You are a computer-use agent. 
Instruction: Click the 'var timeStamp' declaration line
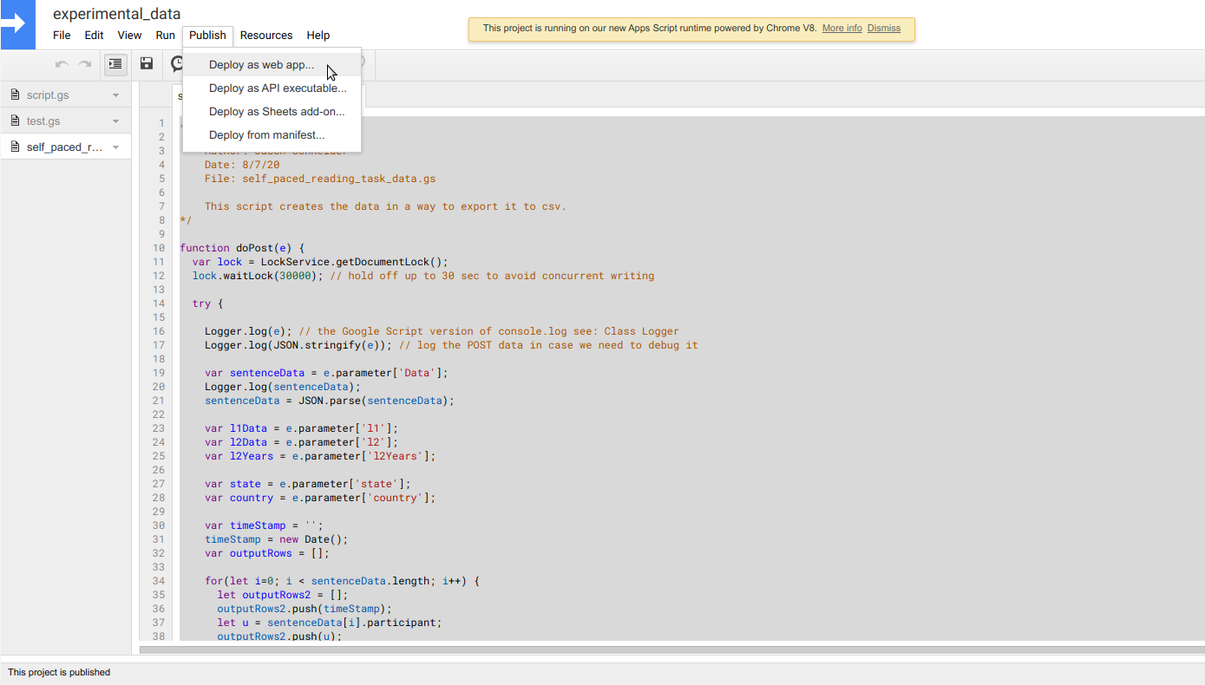click(x=264, y=525)
